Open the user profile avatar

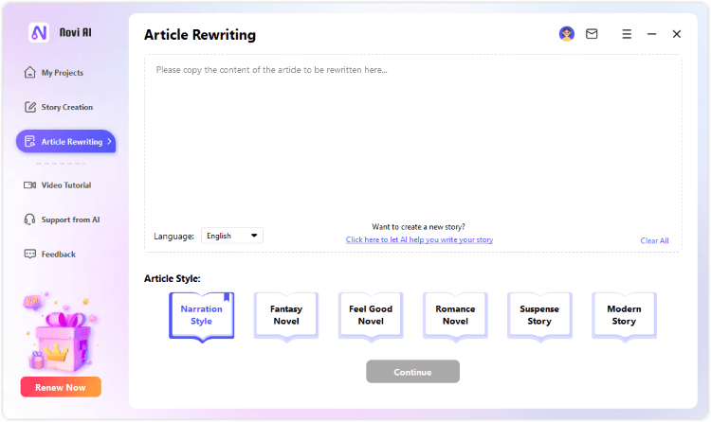coord(566,34)
